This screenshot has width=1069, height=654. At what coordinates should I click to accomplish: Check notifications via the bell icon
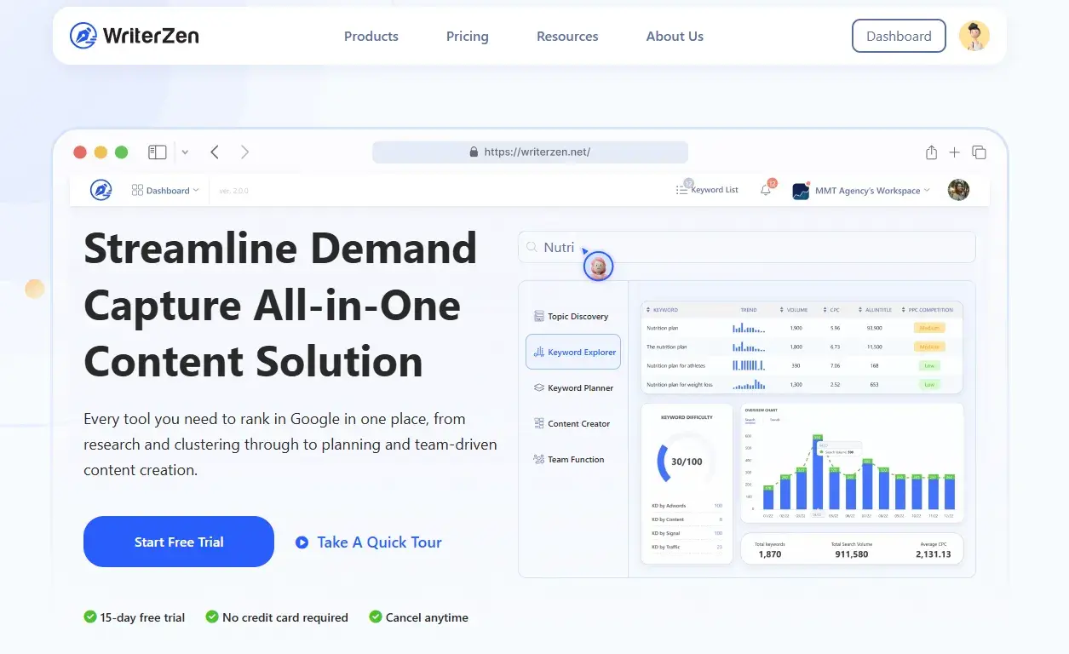764,189
